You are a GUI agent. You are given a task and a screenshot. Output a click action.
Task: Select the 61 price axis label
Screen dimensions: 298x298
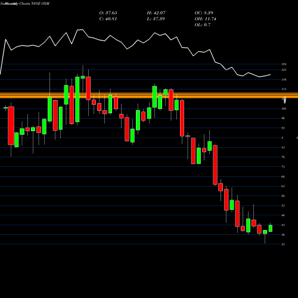(283, 186)
